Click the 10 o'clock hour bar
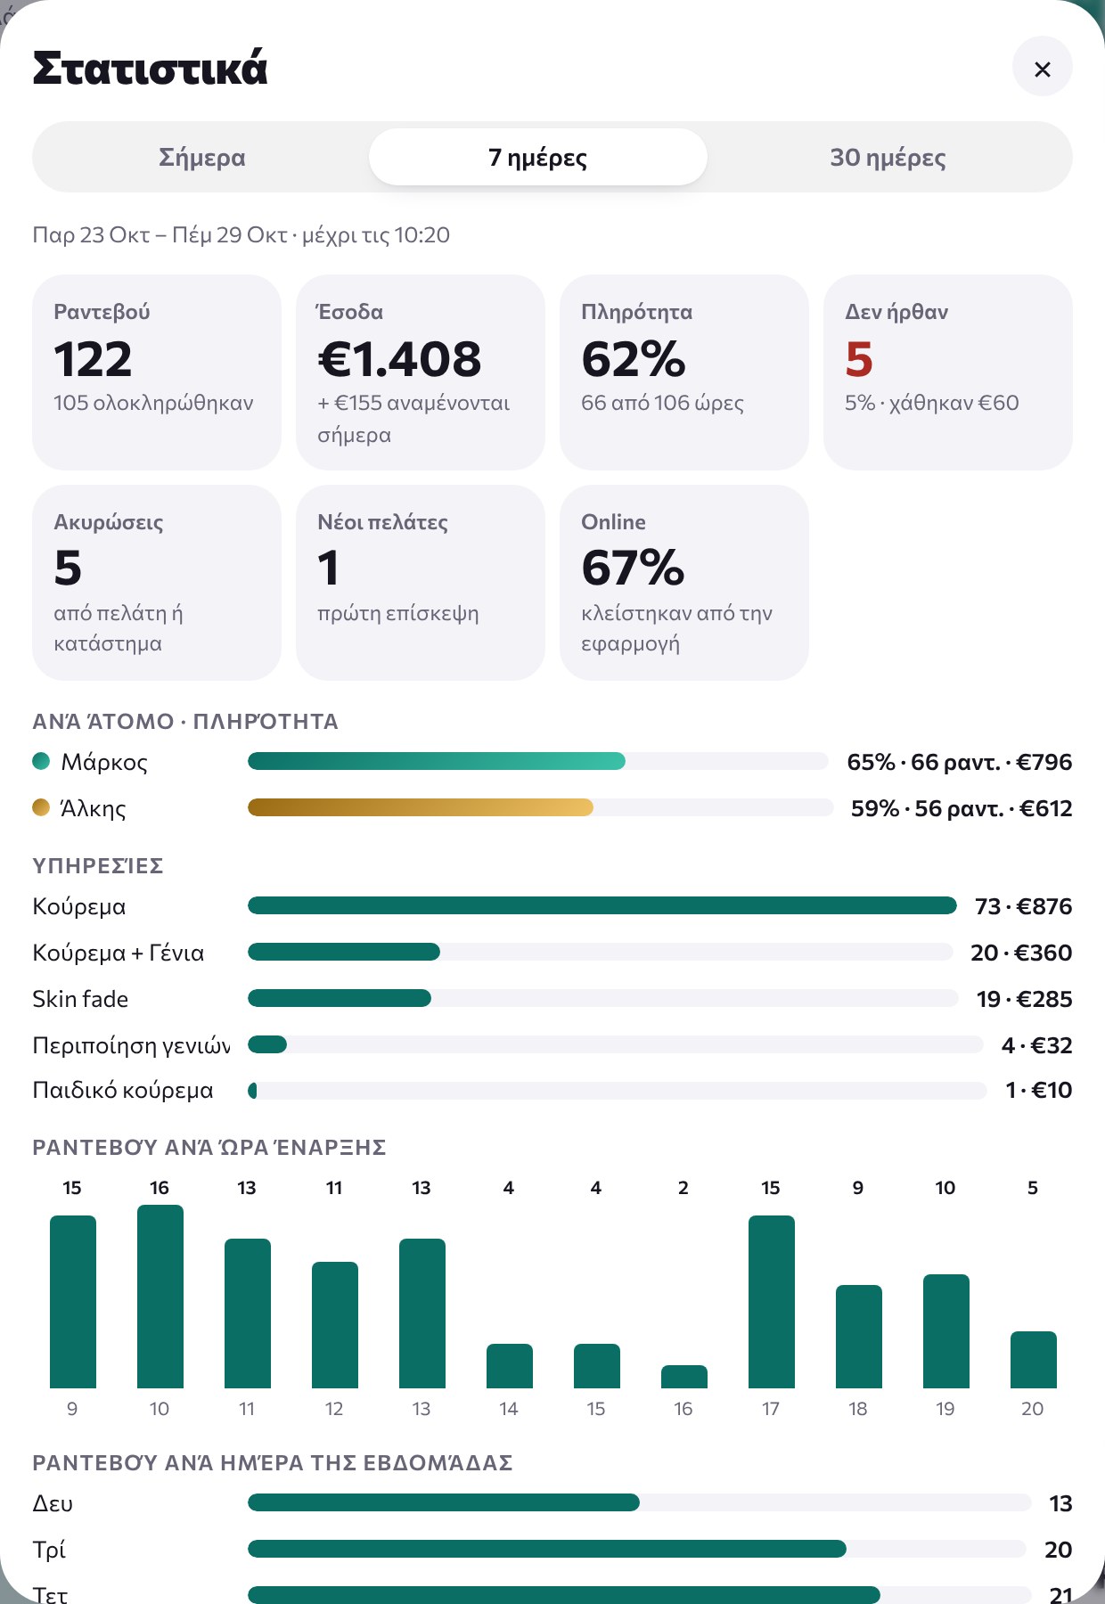 160,1297
